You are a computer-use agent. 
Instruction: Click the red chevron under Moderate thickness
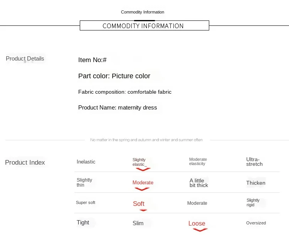point(142,189)
